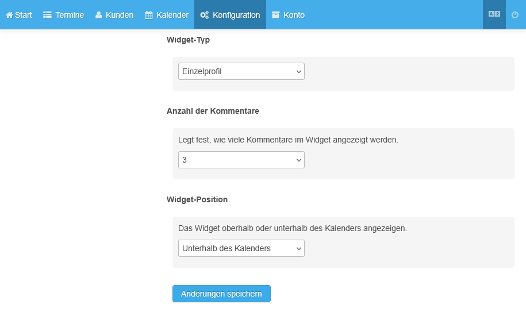Click the list icon beside Termine
This screenshot has width=526, height=331.
tap(47, 15)
